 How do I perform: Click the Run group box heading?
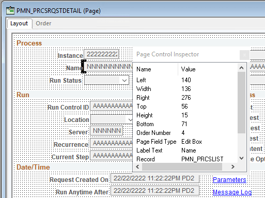click(x=23, y=95)
